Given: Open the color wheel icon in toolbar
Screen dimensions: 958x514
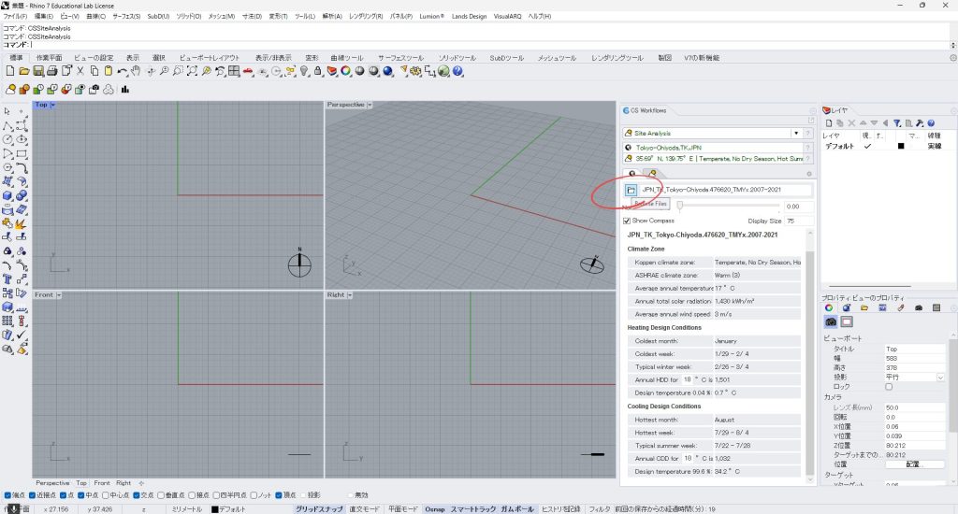Looking at the screenshot, I should pyautogui.click(x=345, y=71).
